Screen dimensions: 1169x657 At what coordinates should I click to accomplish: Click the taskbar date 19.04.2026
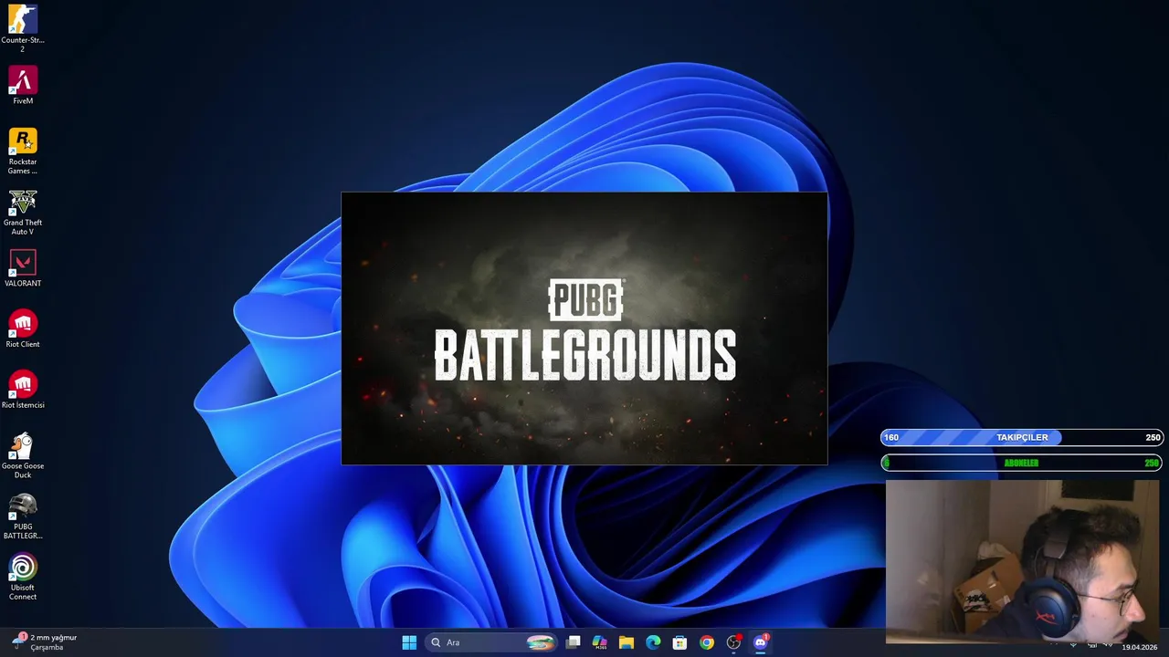coord(1140,647)
